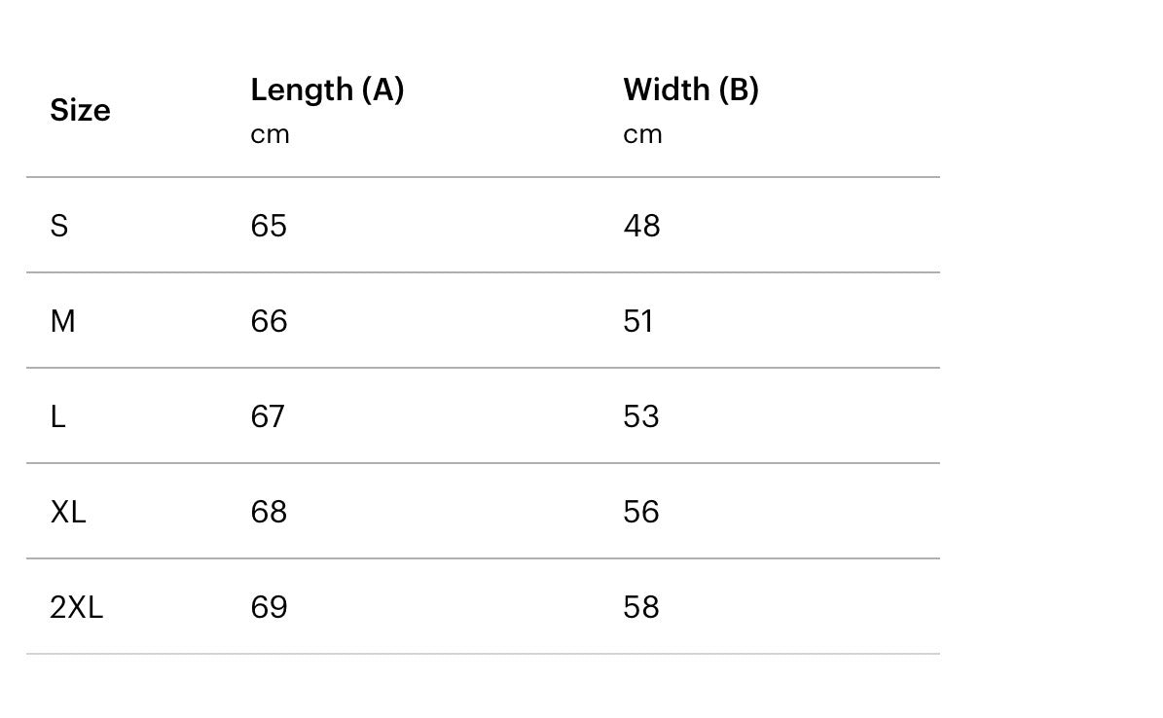Select the 2XL size row label

[76, 607]
